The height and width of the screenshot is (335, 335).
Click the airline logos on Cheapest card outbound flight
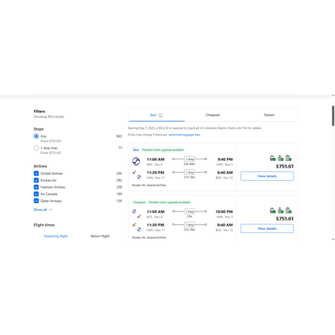pyautogui.click(x=136, y=214)
